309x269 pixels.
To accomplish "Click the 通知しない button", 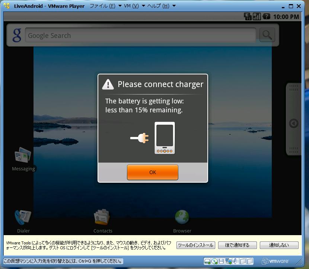I will click(x=279, y=245).
